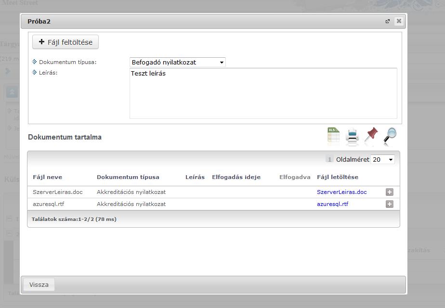Click the Fájl letöltése column header
This screenshot has height=308, width=445.
pyautogui.click(x=338, y=177)
